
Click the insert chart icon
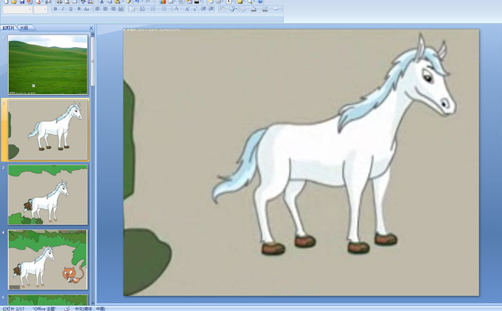[x=163, y=2]
